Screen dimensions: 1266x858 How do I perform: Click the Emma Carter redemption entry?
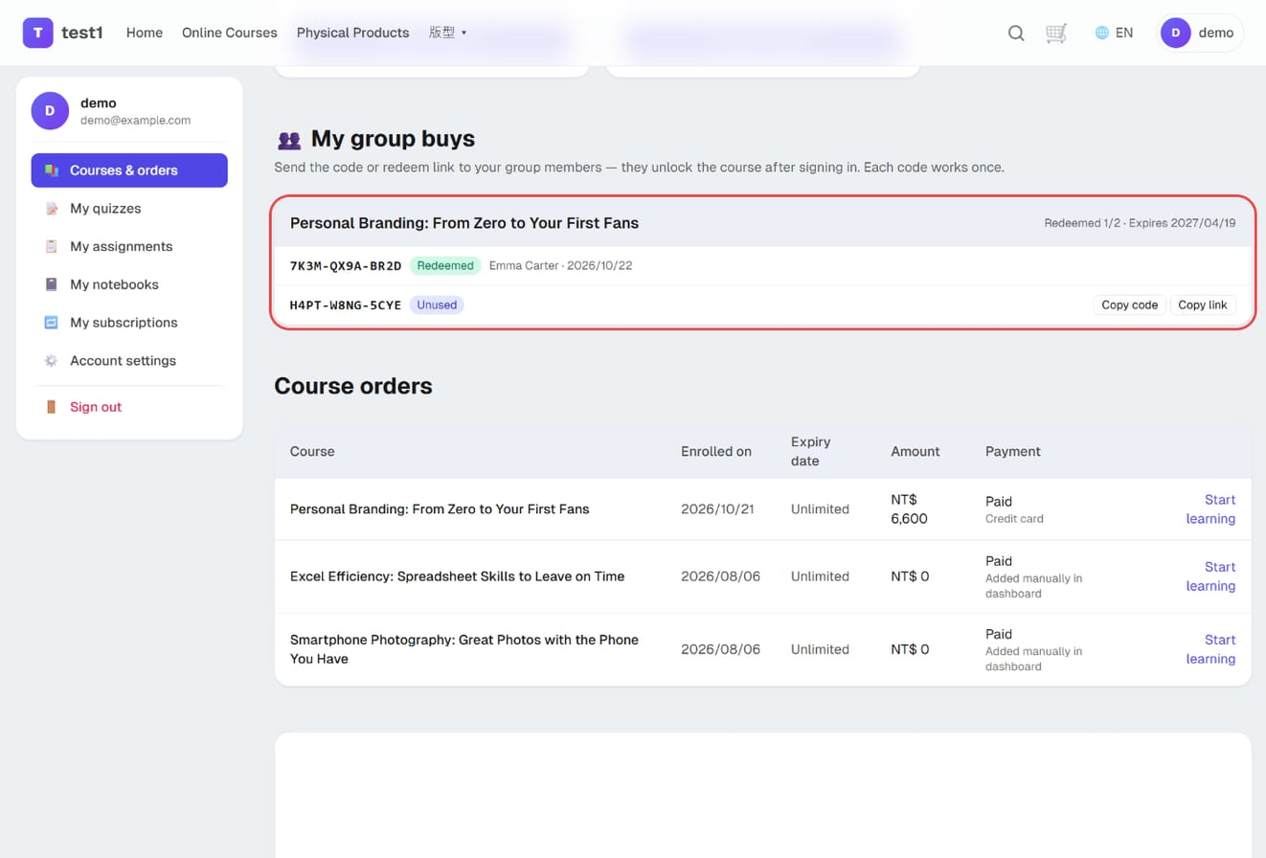560,265
